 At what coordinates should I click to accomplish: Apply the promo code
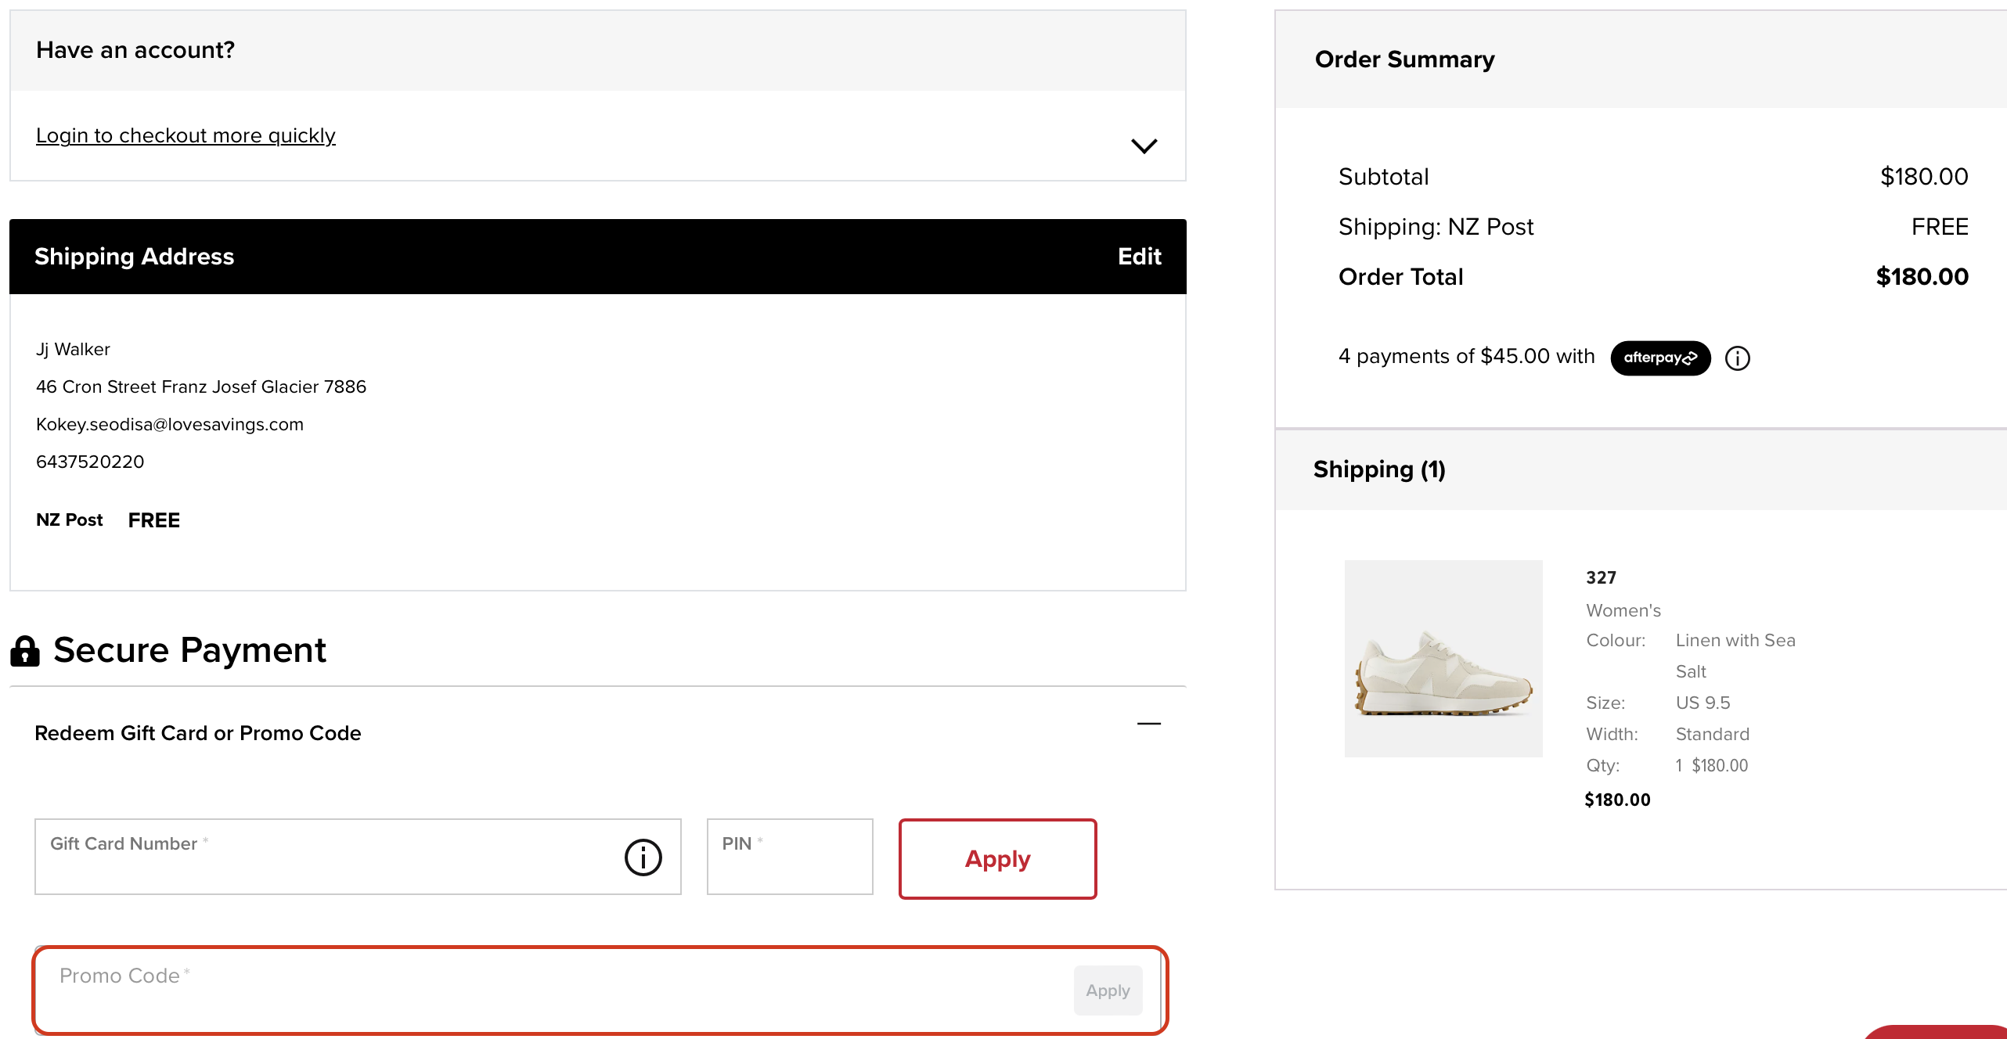click(x=1107, y=990)
